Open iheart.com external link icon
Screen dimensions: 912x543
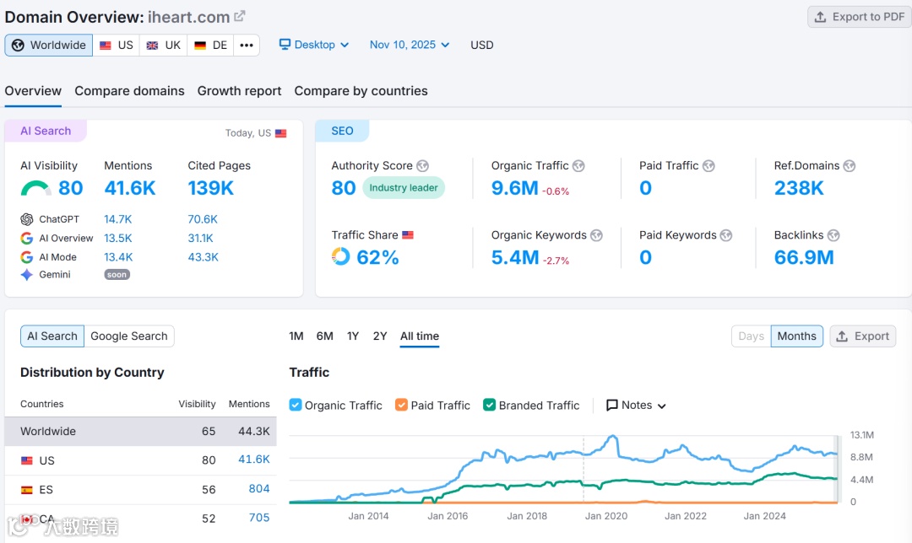[x=240, y=16]
